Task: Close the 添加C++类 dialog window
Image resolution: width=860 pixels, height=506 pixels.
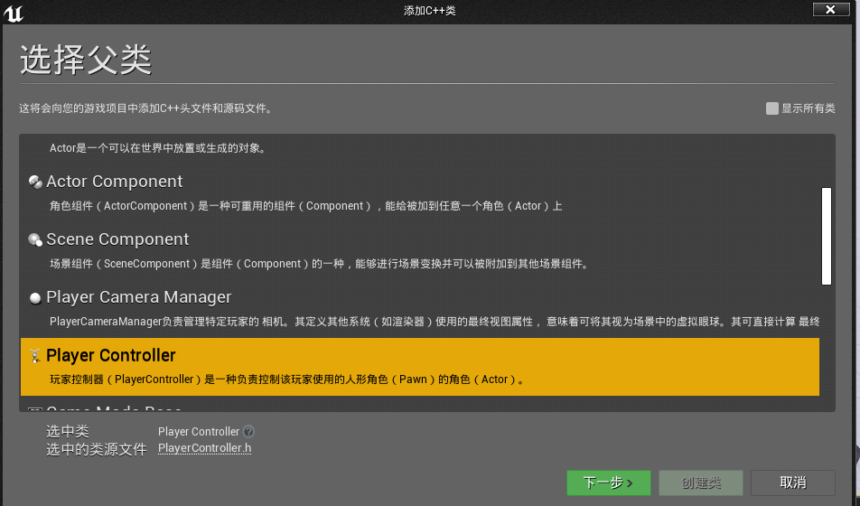Action: coord(830,9)
